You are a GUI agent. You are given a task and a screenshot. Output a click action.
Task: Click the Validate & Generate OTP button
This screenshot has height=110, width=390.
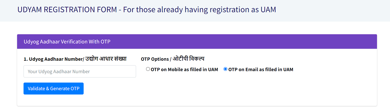click(x=53, y=89)
